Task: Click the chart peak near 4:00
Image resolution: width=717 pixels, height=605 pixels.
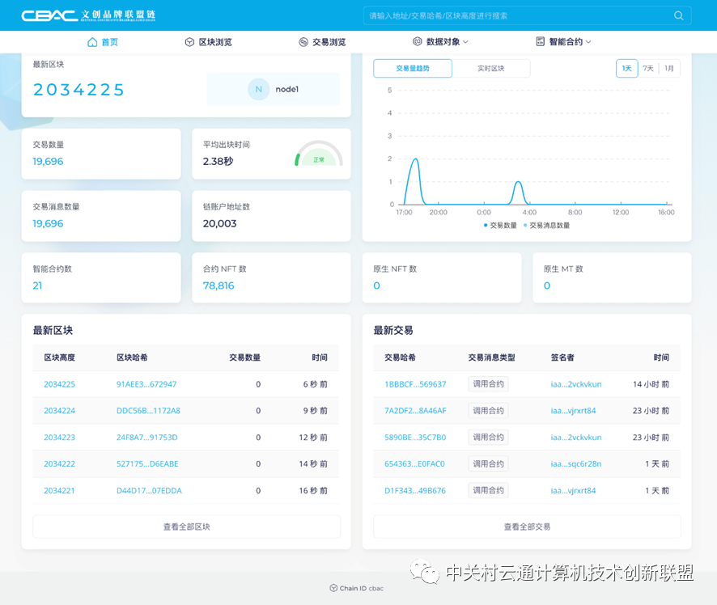Action: coord(518,182)
